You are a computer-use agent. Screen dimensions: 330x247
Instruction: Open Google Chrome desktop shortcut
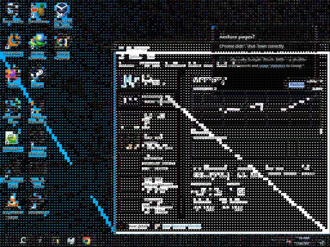tap(63, 48)
